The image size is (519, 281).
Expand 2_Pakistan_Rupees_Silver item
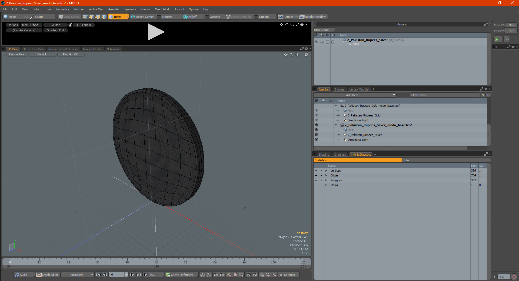click(339, 135)
